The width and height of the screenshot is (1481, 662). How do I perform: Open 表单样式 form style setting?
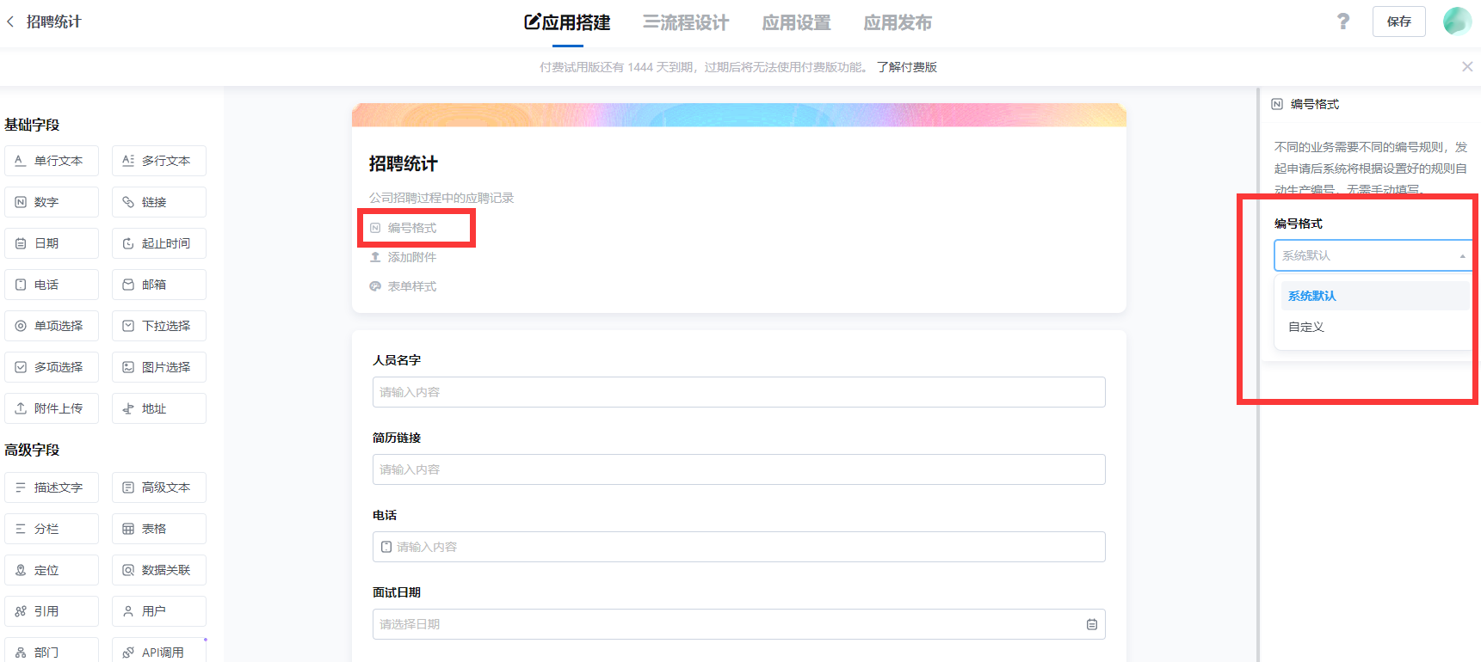tap(411, 286)
